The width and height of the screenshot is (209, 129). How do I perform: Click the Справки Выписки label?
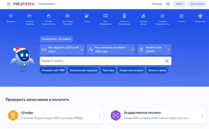pos(30,23)
